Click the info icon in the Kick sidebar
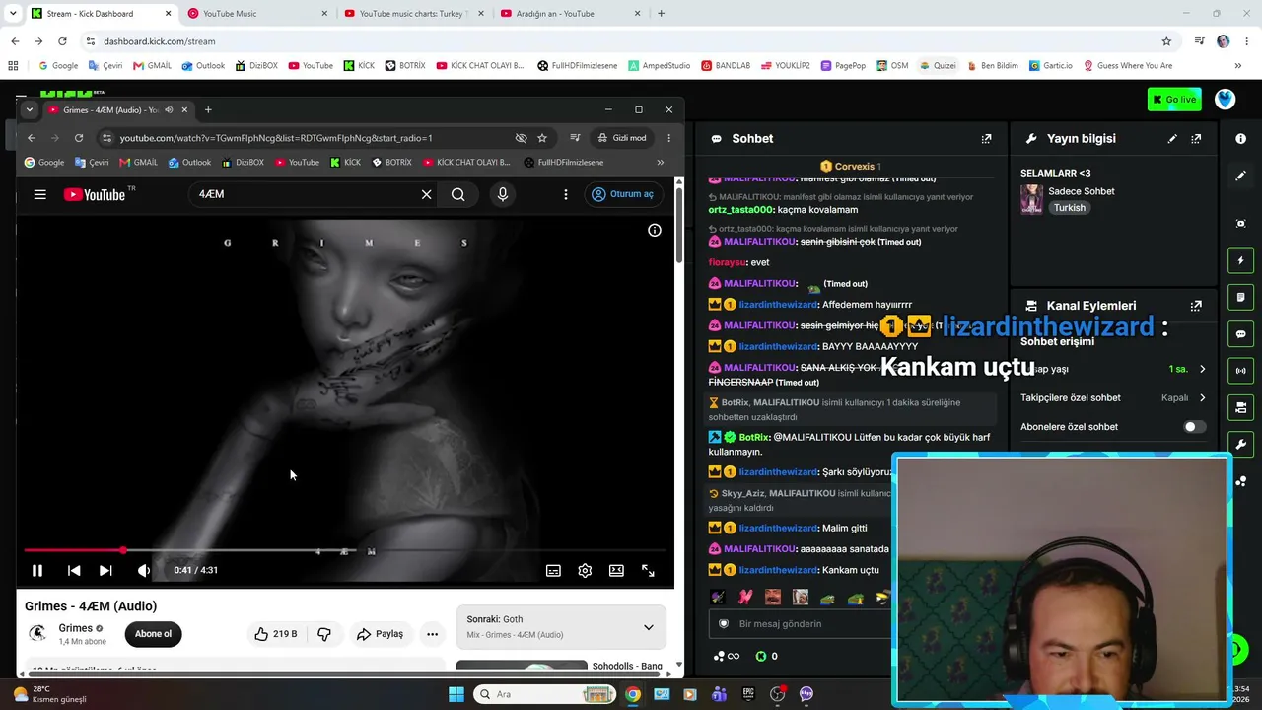The width and height of the screenshot is (1262, 710). point(1240,139)
